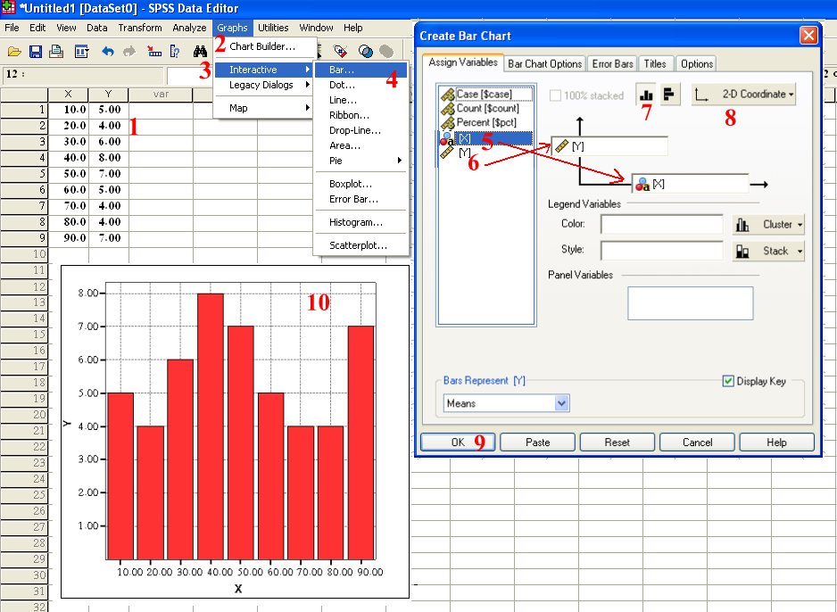Click the SPSS application icon in title bar
Viewport: 837px width, 612px height.
pos(9,8)
